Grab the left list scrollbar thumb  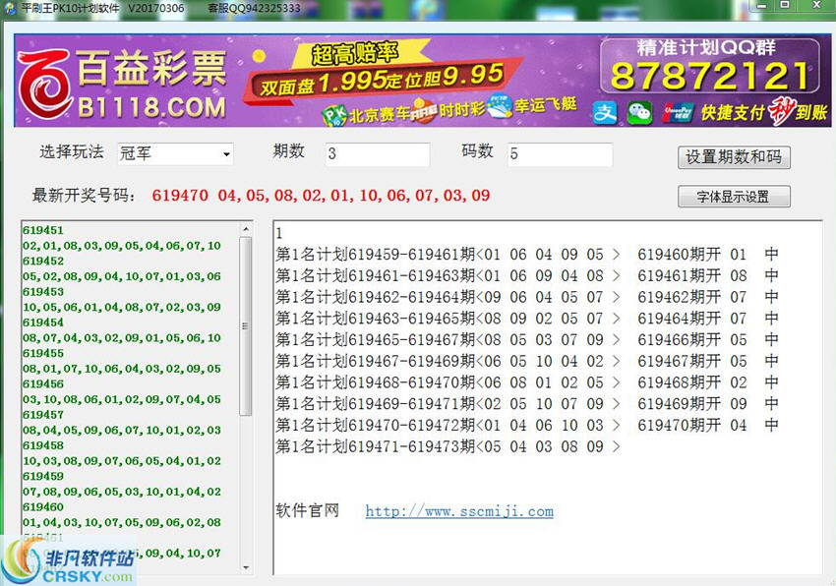(245, 325)
